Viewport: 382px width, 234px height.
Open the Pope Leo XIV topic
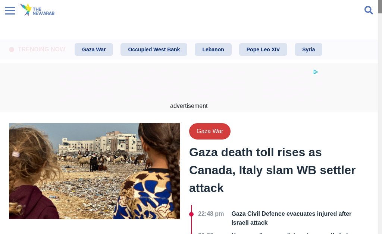263,49
